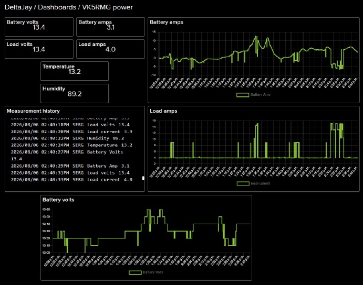This screenshot has width=363, height=285.
Task: Select the Humidity block value 89.2
Action: tap(75, 94)
